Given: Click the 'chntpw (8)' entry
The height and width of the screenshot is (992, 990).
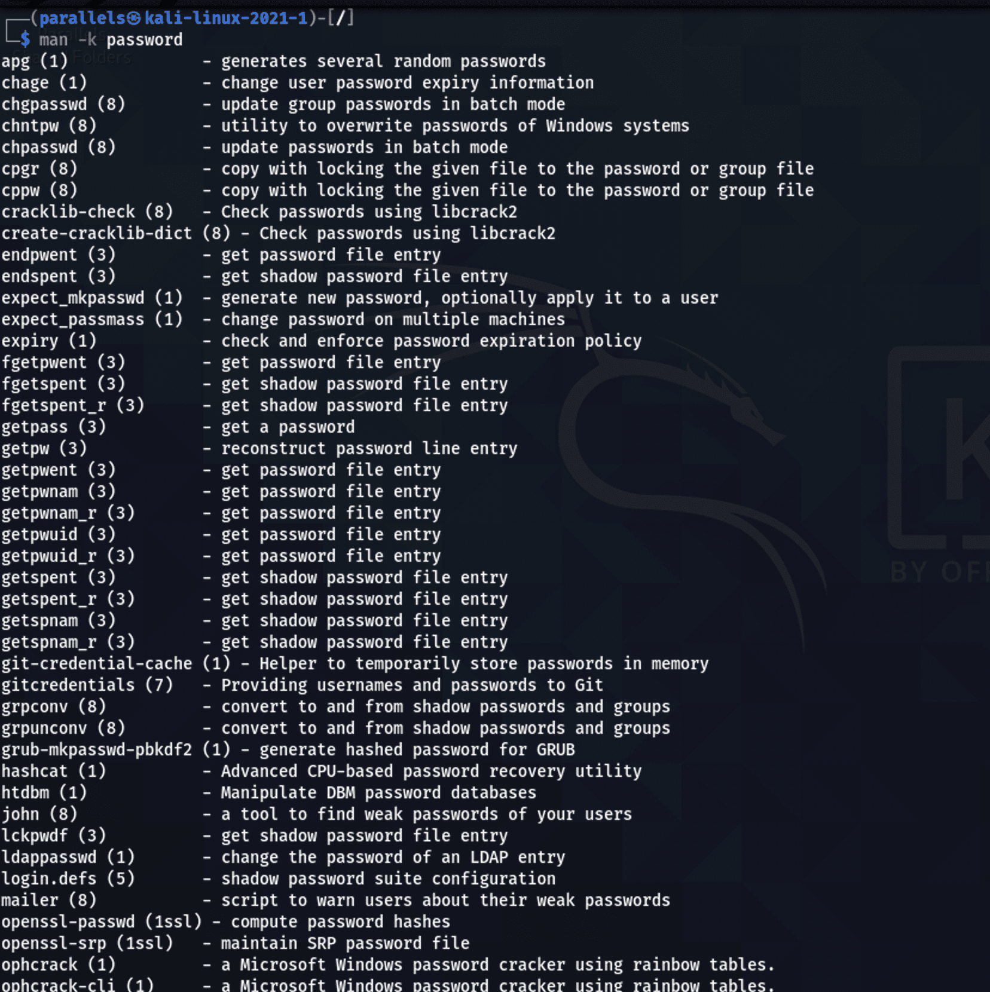Looking at the screenshot, I should [x=49, y=126].
